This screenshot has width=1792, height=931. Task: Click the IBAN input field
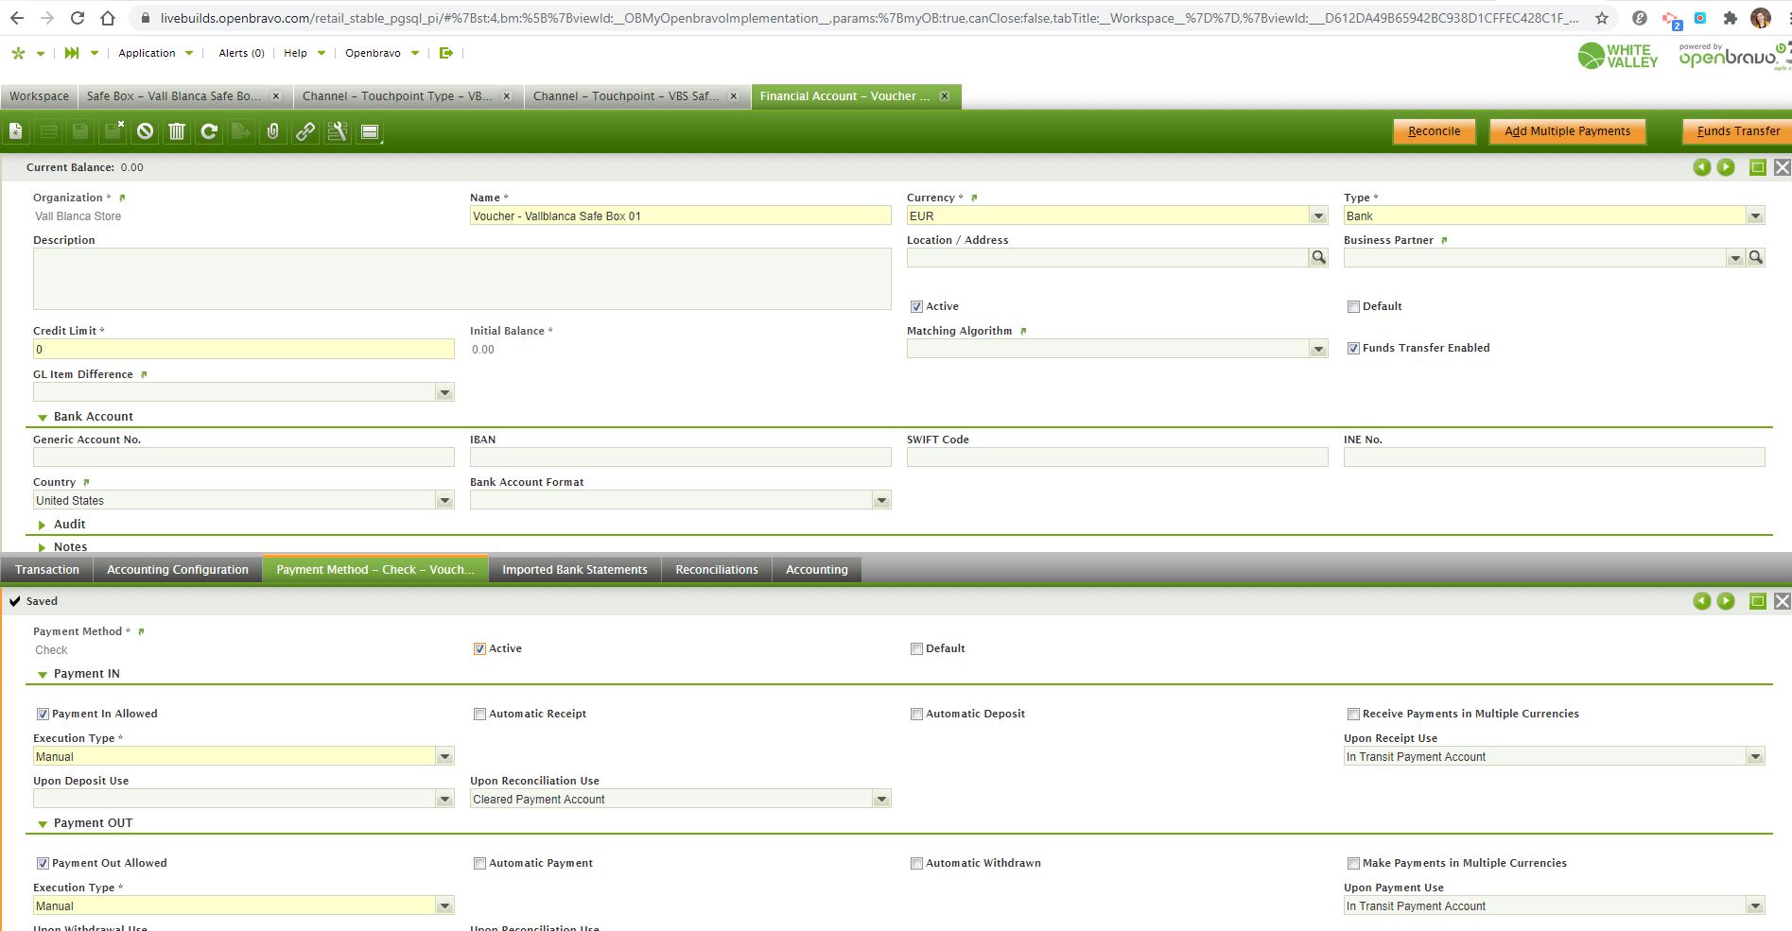[680, 457]
